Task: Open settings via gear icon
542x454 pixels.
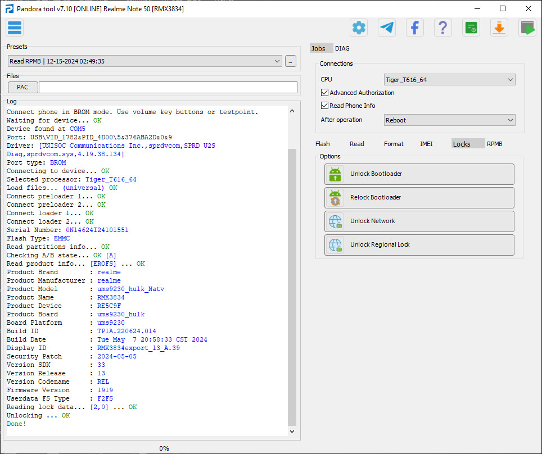Action: 359,28
